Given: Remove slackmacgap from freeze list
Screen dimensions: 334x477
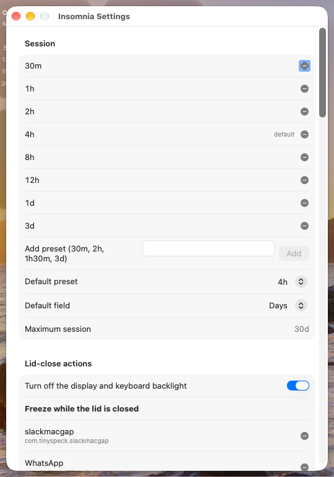Looking at the screenshot, I should pyautogui.click(x=304, y=436).
